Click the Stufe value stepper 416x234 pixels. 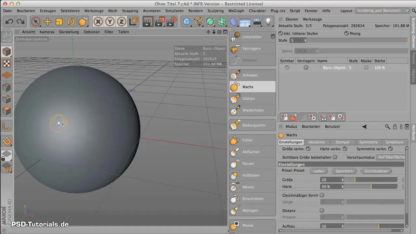coord(305,41)
